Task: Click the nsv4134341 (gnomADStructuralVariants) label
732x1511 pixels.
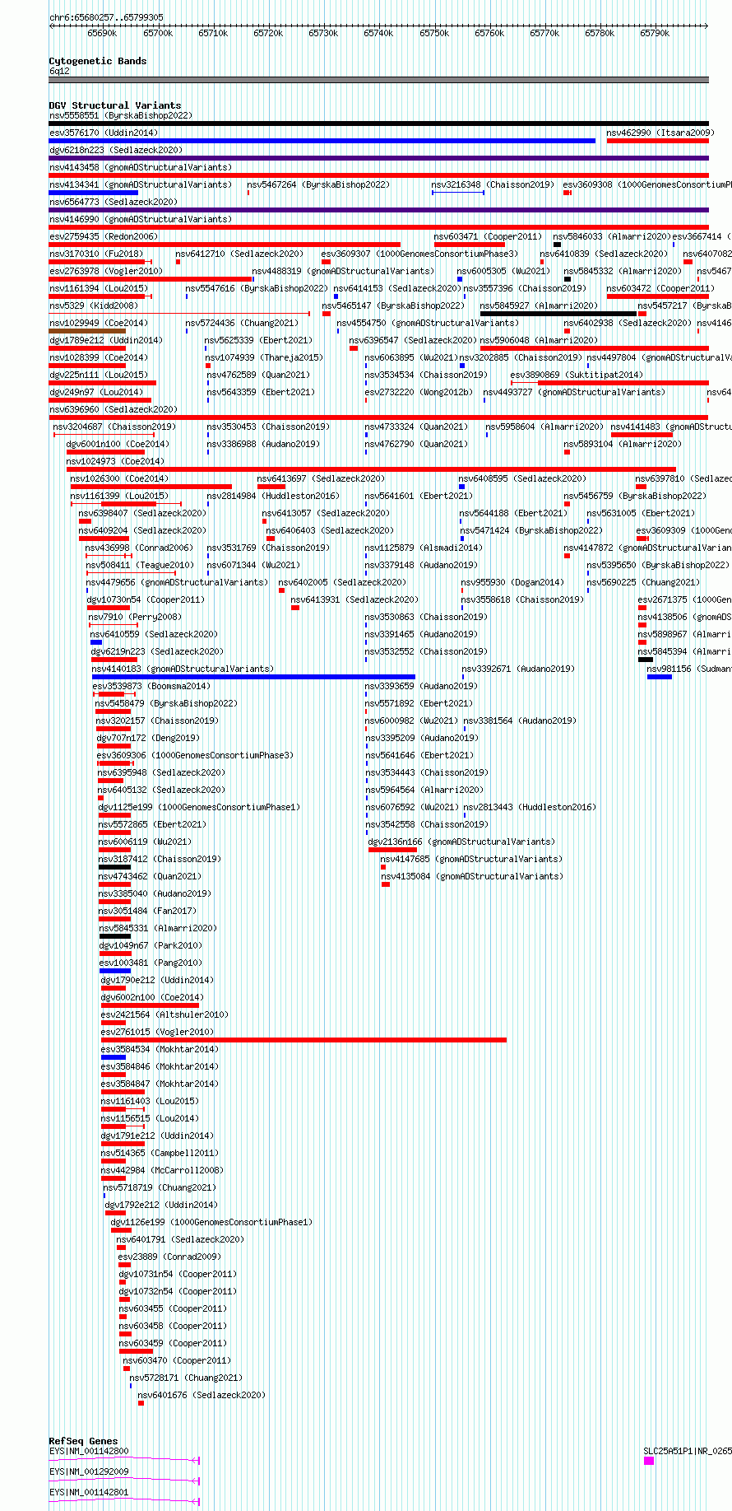Action: pos(141,184)
